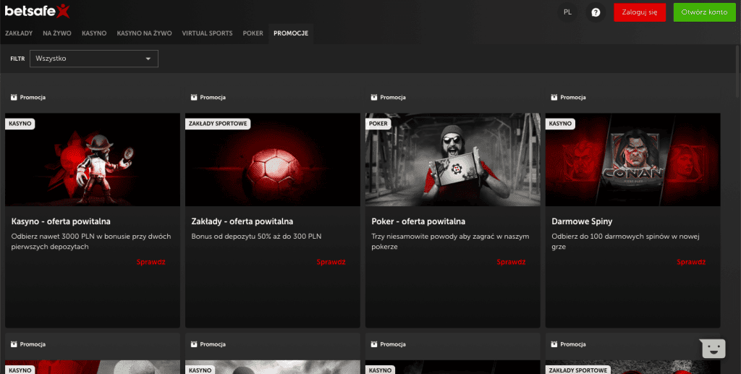Image resolution: width=741 pixels, height=374 pixels.
Task: Click 'Trzy niesamowite powody' description text
Action: (450, 242)
